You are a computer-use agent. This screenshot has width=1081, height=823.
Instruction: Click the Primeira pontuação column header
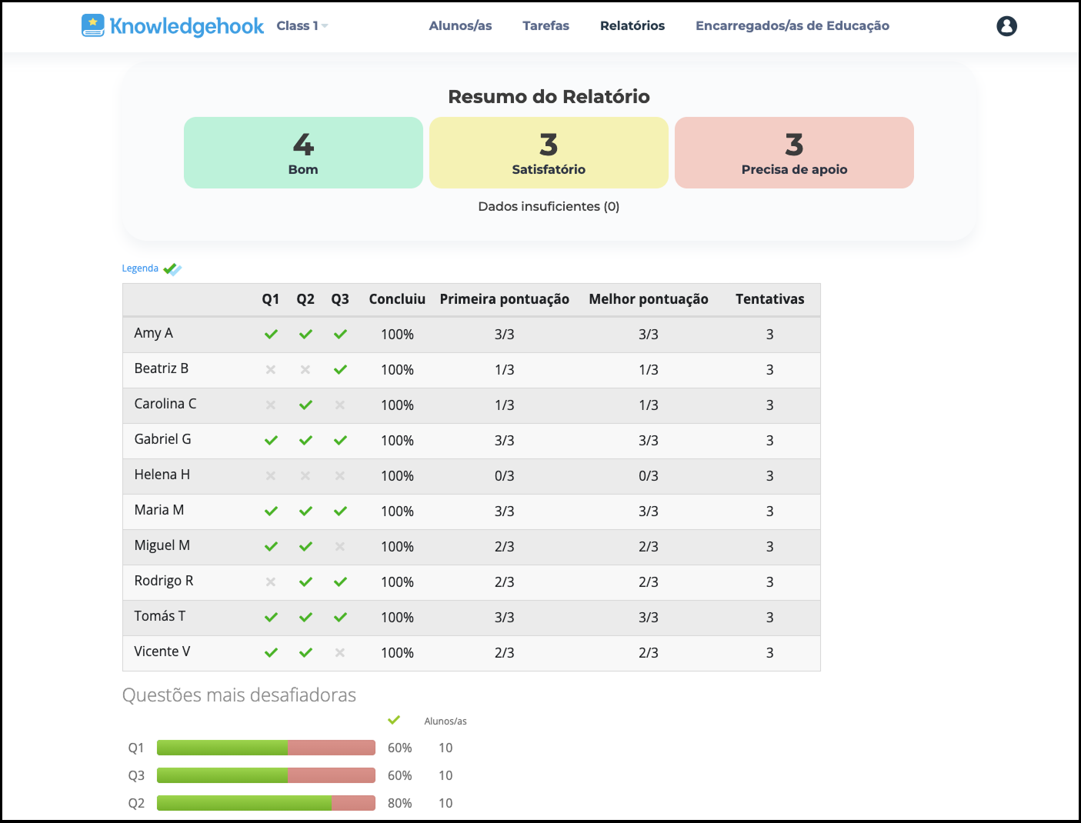505,299
